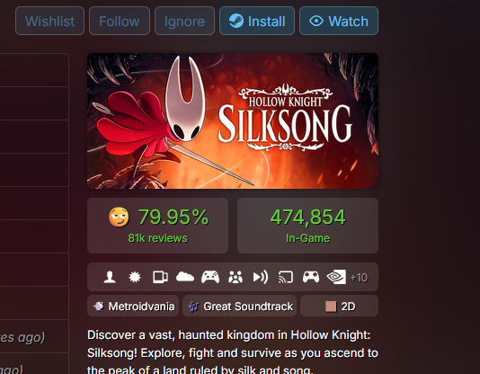480x374 pixels.
Task: Click the Family Sharing people icon
Action: (x=236, y=277)
